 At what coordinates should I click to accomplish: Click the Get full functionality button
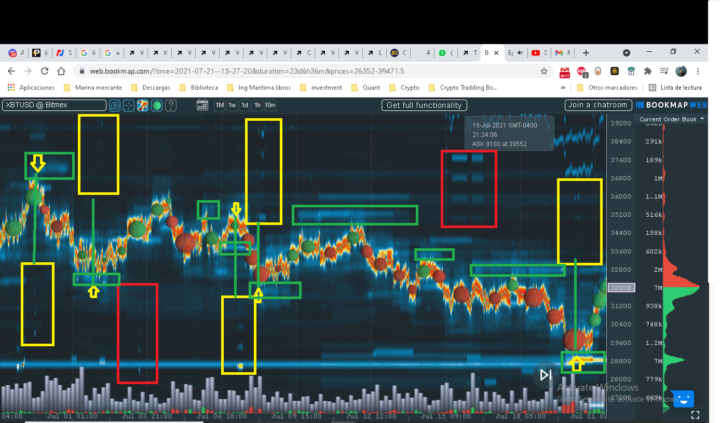click(x=424, y=105)
